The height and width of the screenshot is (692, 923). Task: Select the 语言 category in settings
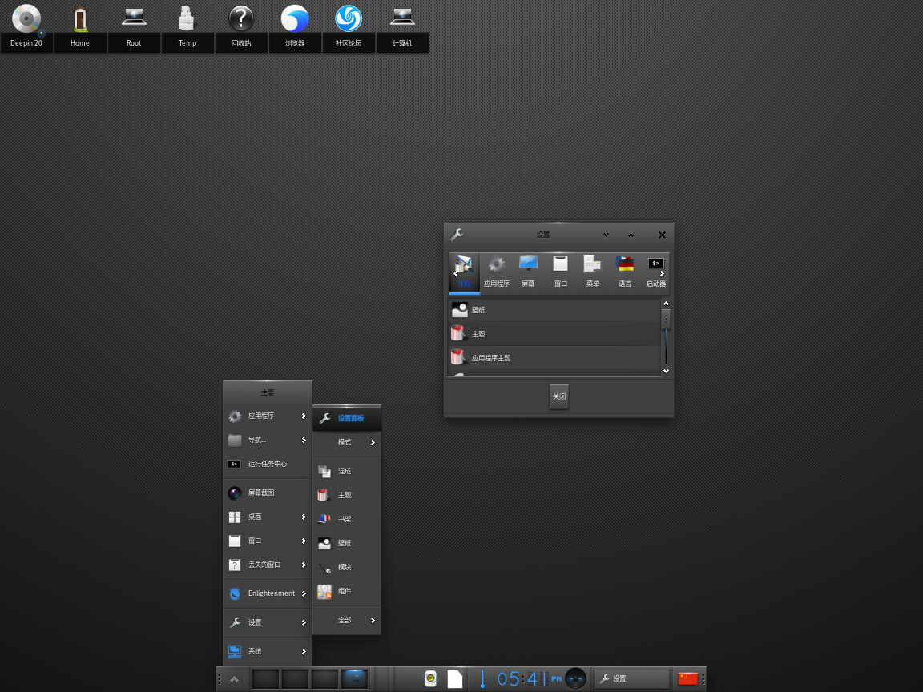pyautogui.click(x=625, y=272)
